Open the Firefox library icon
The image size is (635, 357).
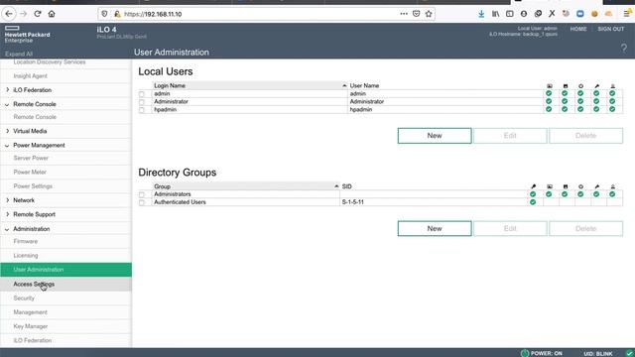click(x=495, y=14)
